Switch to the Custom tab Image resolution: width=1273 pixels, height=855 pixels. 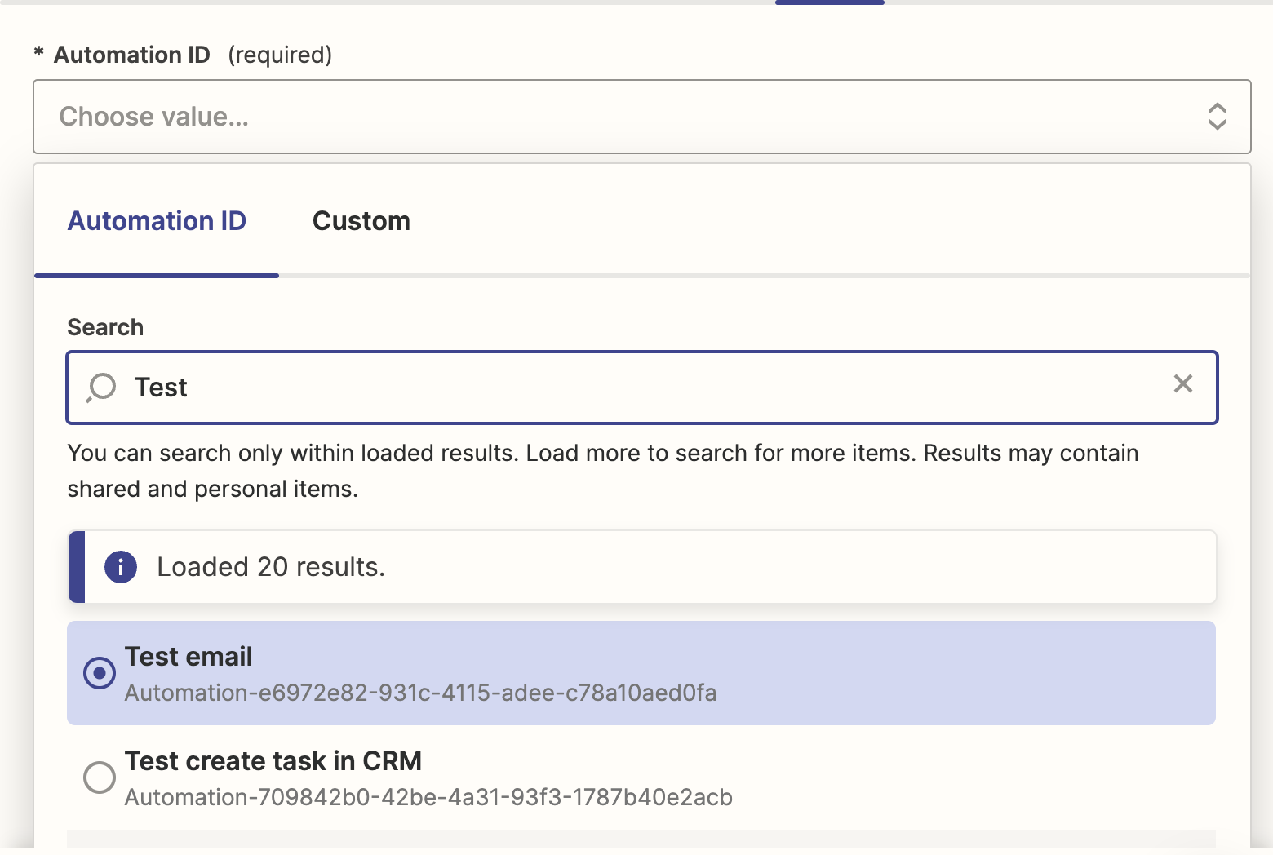(361, 221)
